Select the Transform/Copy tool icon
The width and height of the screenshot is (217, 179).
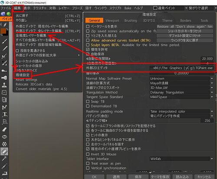[4, 92]
